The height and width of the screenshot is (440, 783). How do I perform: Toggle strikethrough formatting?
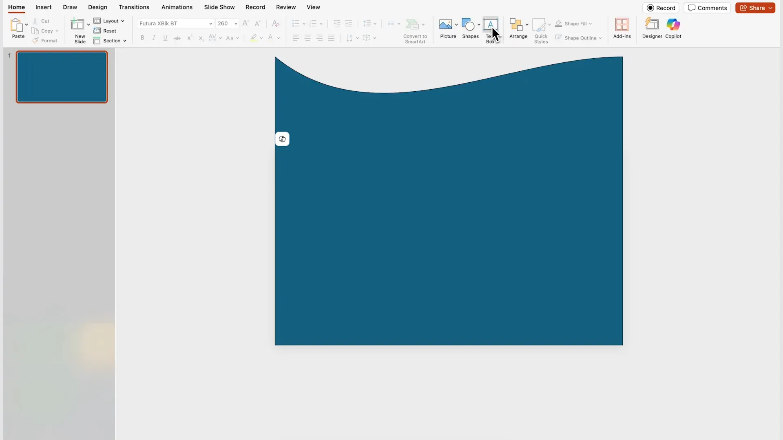pos(177,38)
